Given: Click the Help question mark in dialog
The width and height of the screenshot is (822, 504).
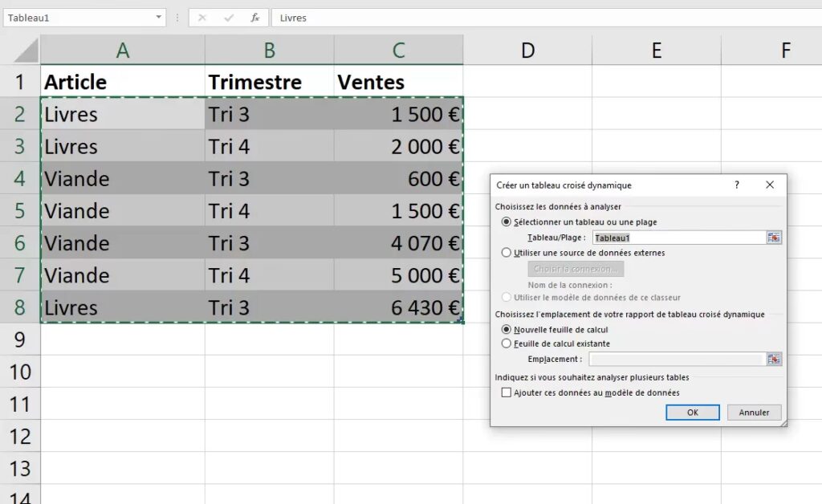Looking at the screenshot, I should (737, 185).
